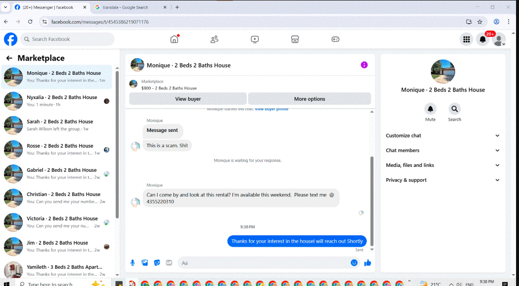The height and width of the screenshot is (286, 519).
Task: Open the weather widget showing 21°C
Action: coord(430,284)
